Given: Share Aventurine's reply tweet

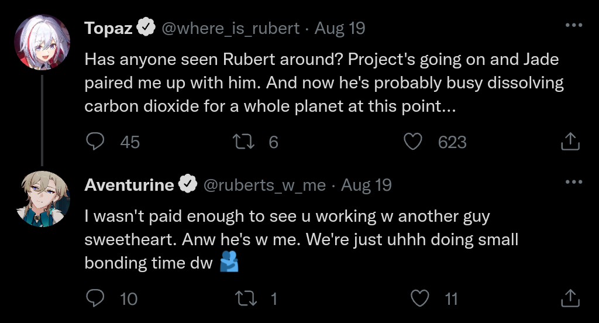Looking at the screenshot, I should click(570, 299).
